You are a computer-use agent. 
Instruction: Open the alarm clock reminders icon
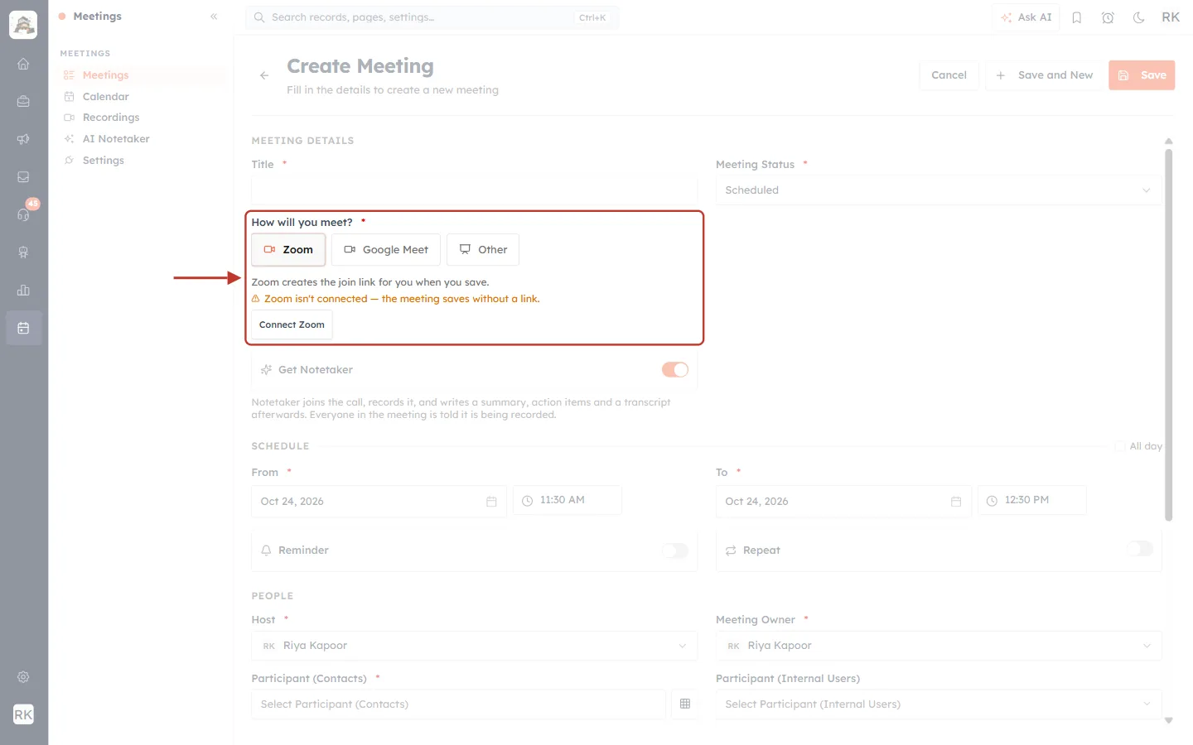pyautogui.click(x=1108, y=17)
